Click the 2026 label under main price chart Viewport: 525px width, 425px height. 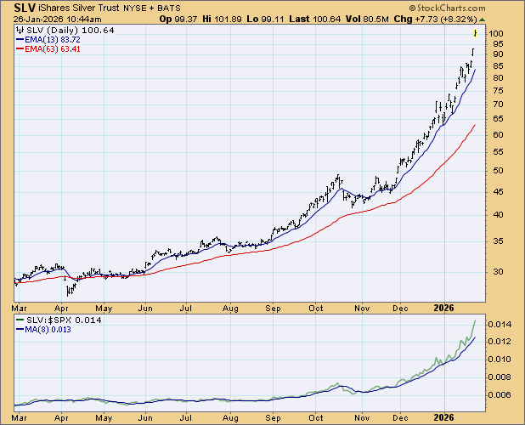(444, 308)
